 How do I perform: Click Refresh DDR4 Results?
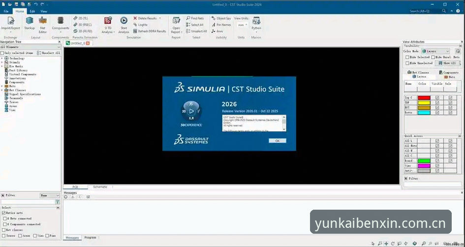150,31
